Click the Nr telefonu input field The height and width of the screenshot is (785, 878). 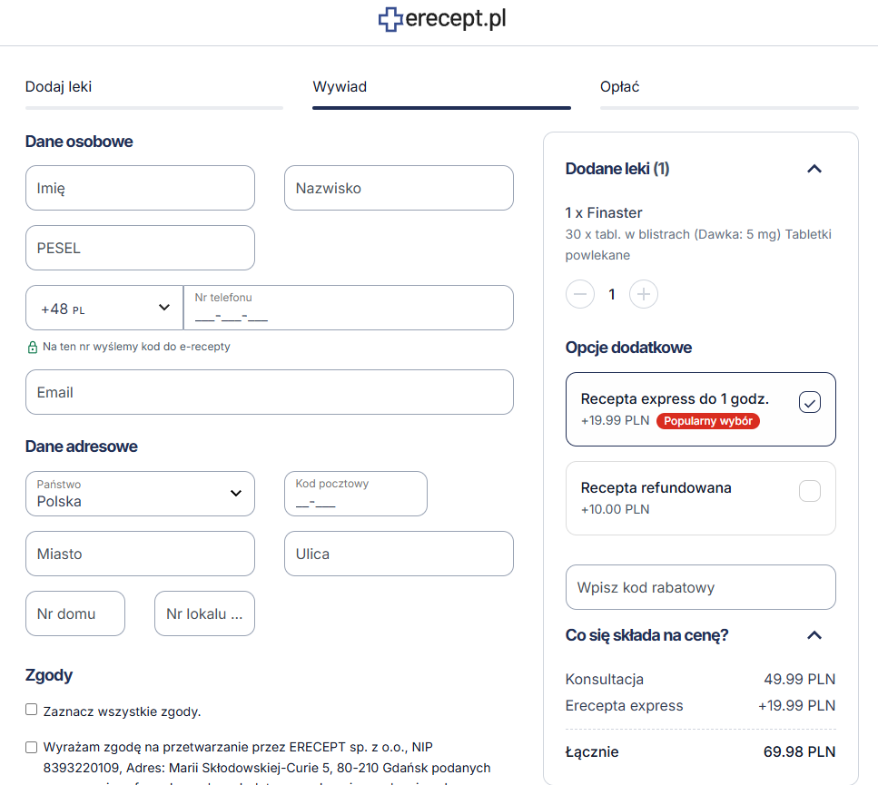(349, 308)
